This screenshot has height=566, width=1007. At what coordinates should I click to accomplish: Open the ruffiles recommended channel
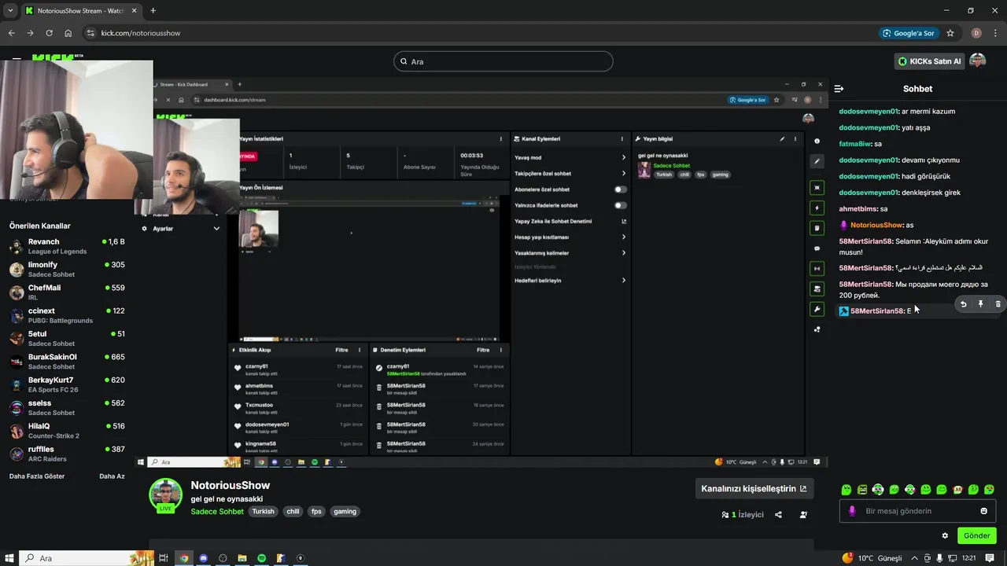click(x=67, y=454)
